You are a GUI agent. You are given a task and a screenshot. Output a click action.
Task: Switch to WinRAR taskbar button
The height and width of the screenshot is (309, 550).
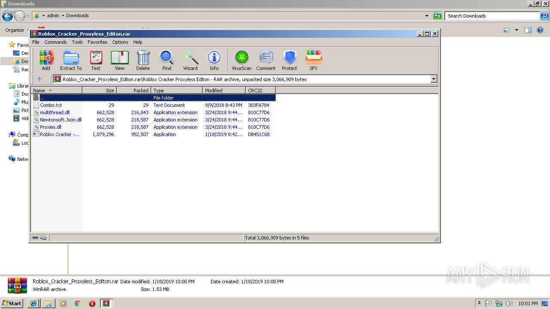[106, 303]
